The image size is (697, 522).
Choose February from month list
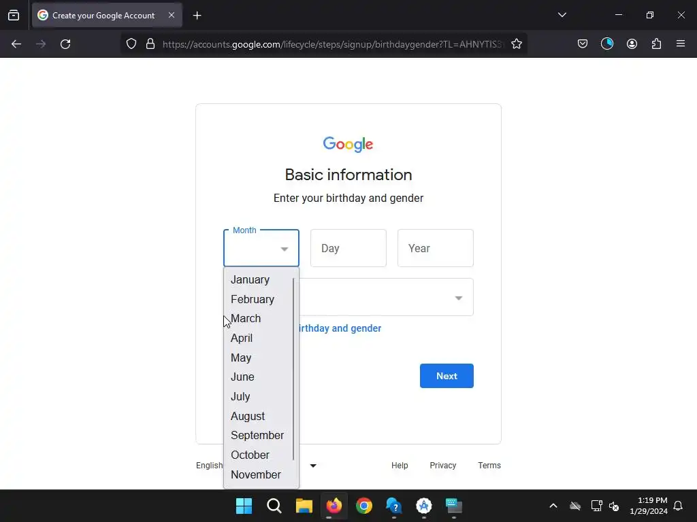(x=258, y=299)
